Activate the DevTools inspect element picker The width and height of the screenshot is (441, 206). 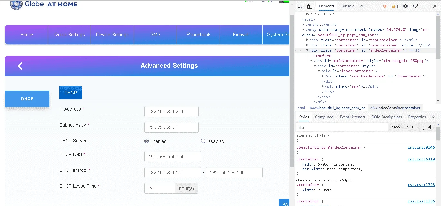click(x=300, y=6)
